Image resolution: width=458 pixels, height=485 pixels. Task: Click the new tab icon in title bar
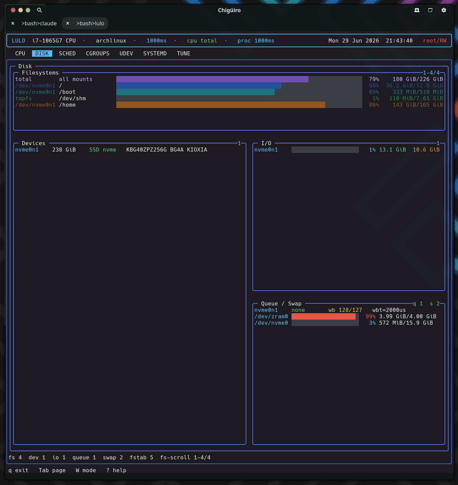pyautogui.click(x=417, y=10)
